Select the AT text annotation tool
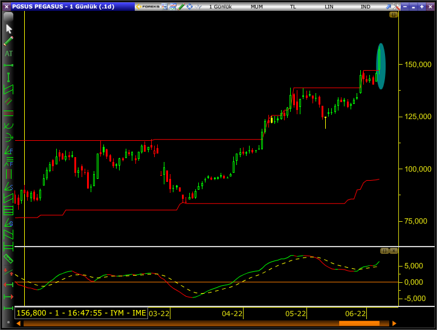 (8, 54)
